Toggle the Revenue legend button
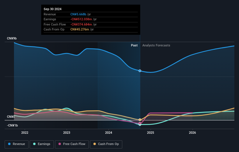This screenshot has height=152, width=239. coord(17,144)
